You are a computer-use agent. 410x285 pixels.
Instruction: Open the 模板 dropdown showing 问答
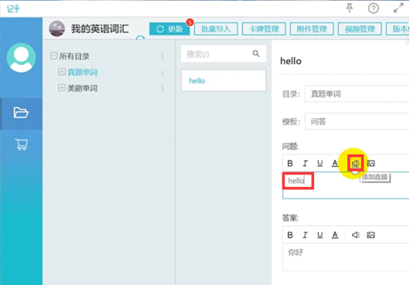tap(357, 121)
